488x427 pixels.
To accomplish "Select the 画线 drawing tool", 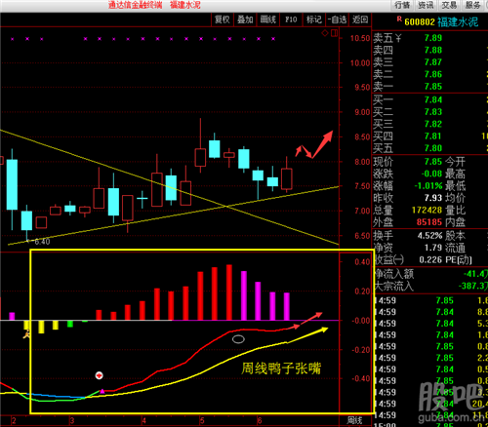I will pyautogui.click(x=268, y=19).
